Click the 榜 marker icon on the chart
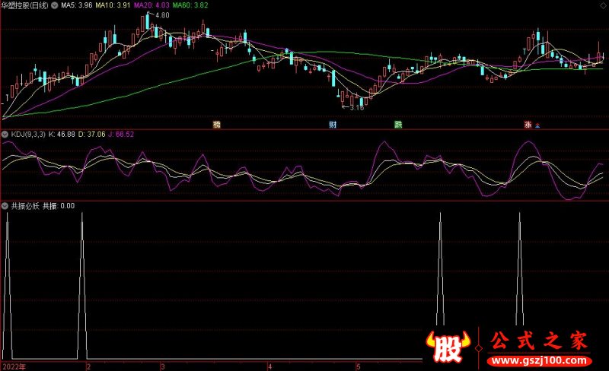The width and height of the screenshot is (609, 371). 217,124
